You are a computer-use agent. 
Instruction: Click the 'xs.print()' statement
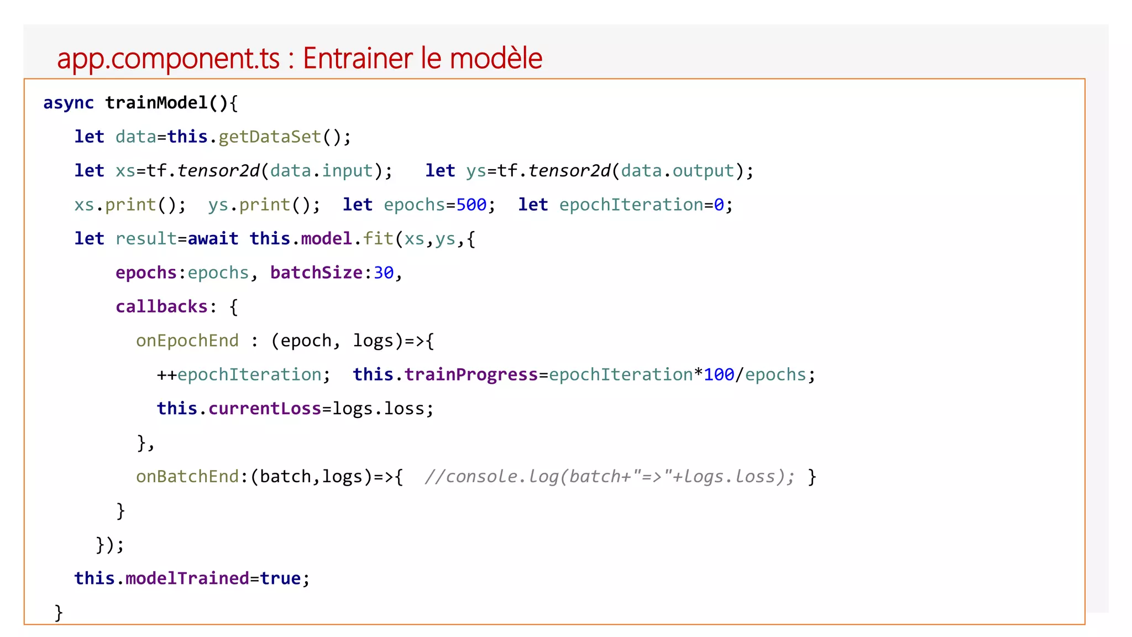pyautogui.click(x=130, y=205)
